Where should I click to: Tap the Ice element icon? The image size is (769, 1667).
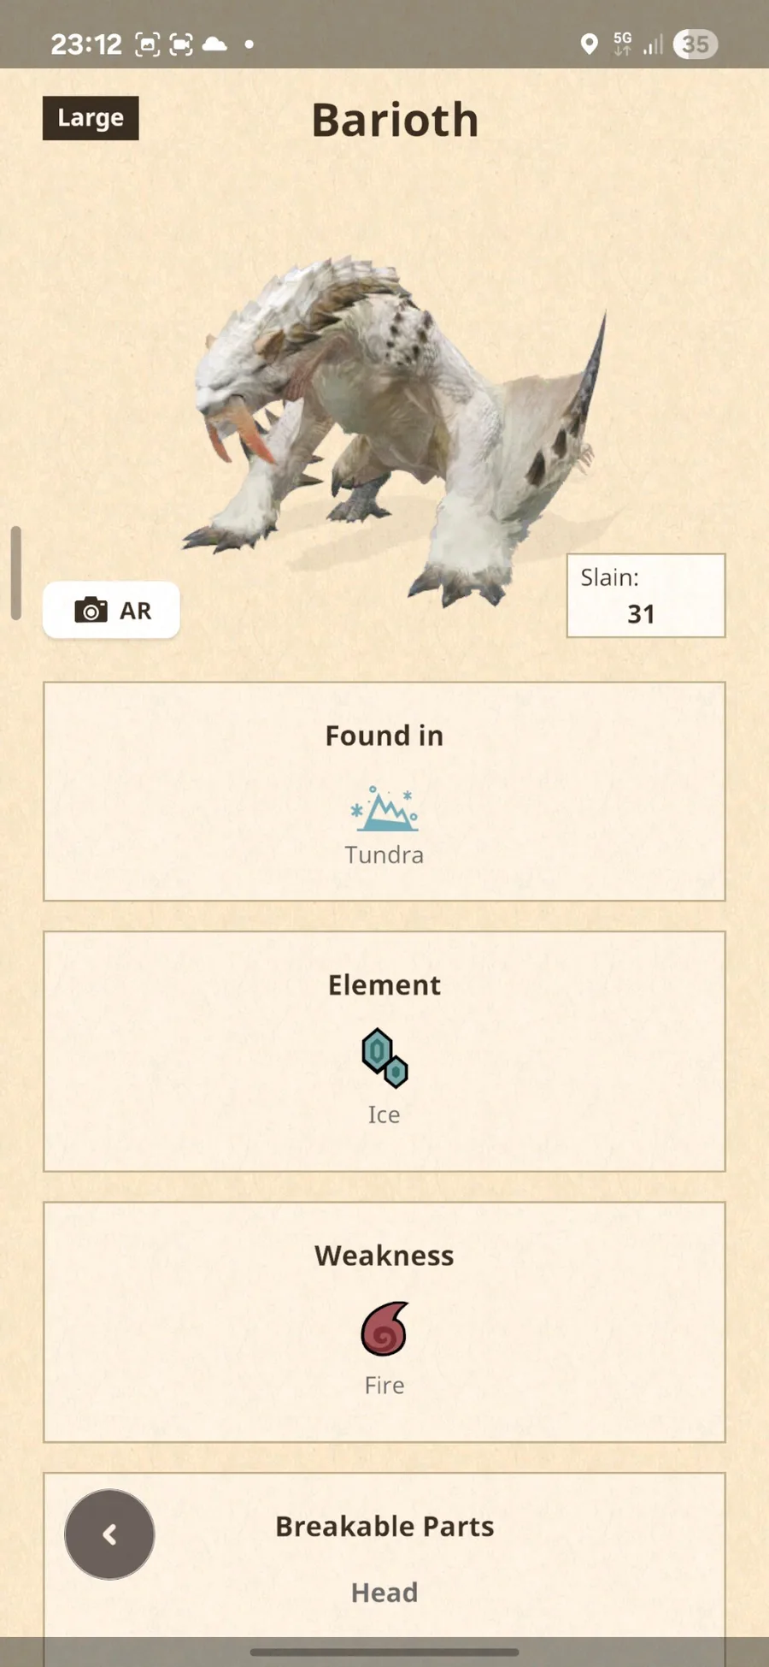(384, 1058)
